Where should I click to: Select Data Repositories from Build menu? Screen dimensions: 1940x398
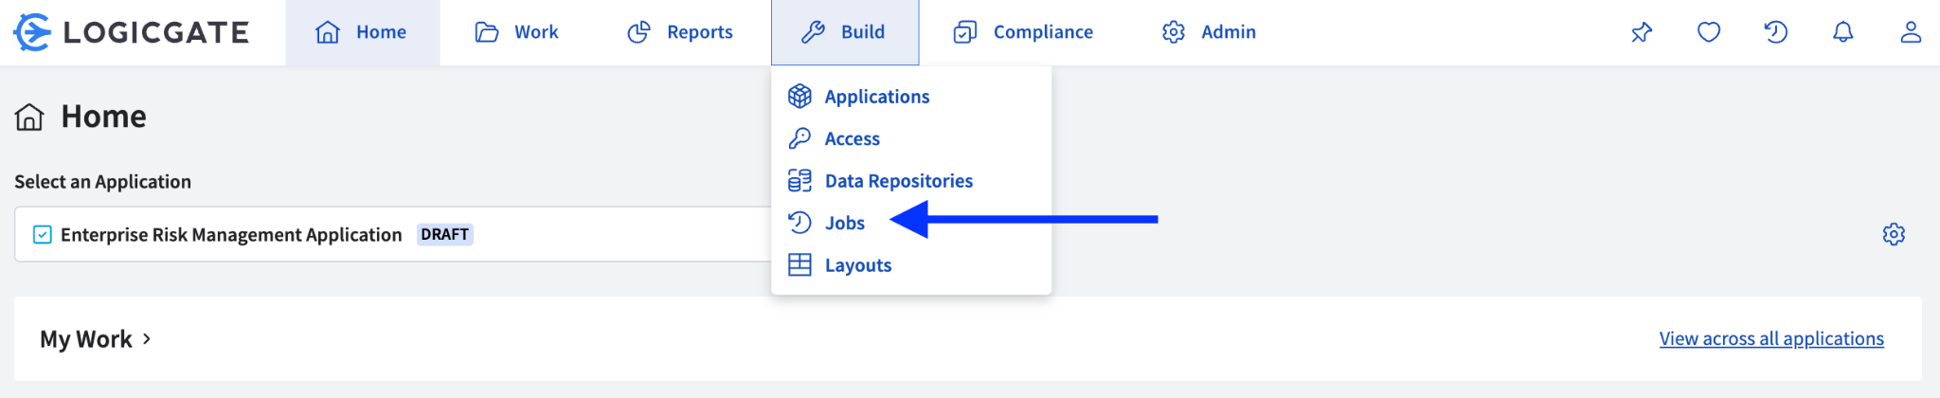pos(898,181)
